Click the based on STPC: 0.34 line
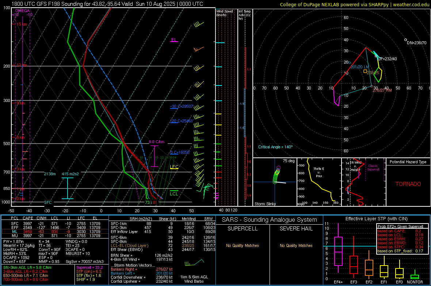Viewport: 431px width, 286px height. point(400,247)
